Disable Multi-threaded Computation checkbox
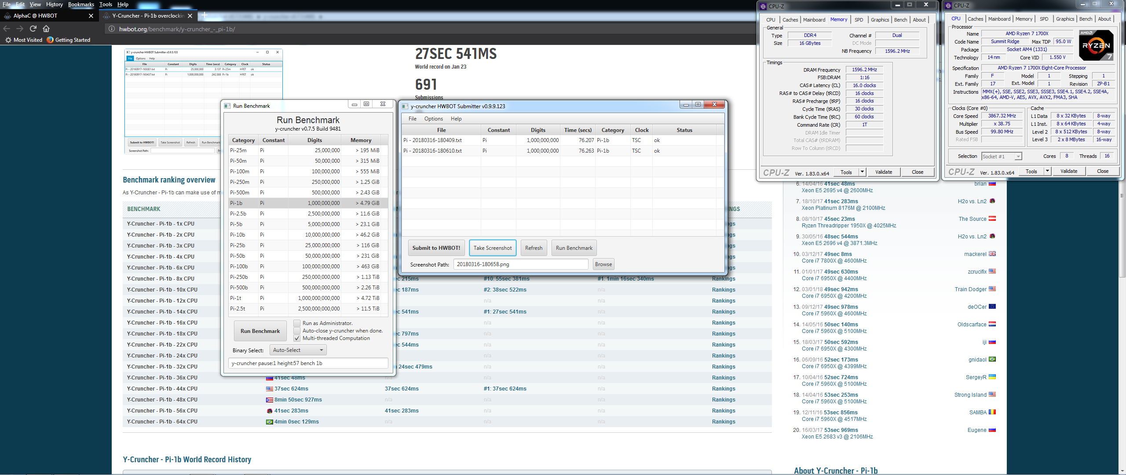Viewport: 1126px width, 475px height. point(297,338)
